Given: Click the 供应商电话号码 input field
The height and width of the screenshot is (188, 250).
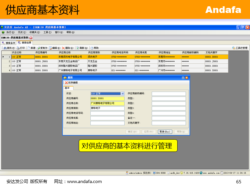Looking at the screenshot, I should coord(107,113).
